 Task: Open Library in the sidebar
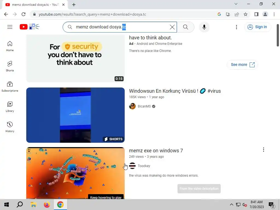click(10, 107)
